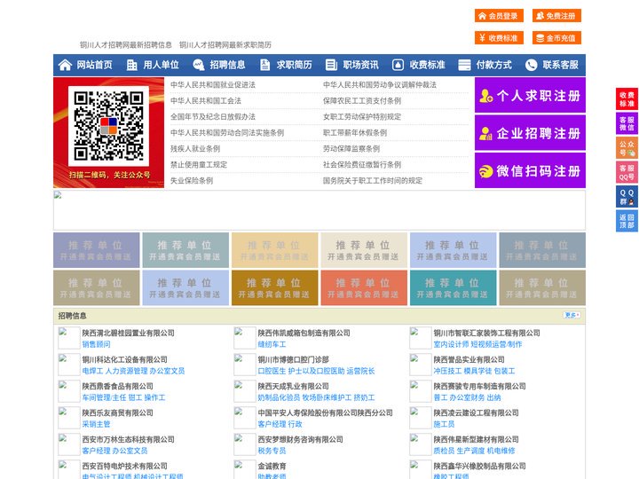Click the WeChat icon in 微信扫码注册
This screenshot has width=639, height=479.
tap(485, 171)
